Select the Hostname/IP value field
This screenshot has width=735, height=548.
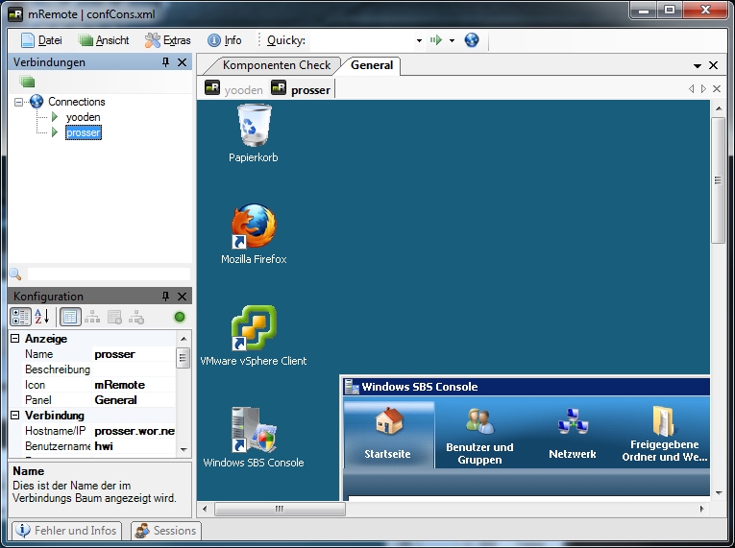(x=135, y=431)
